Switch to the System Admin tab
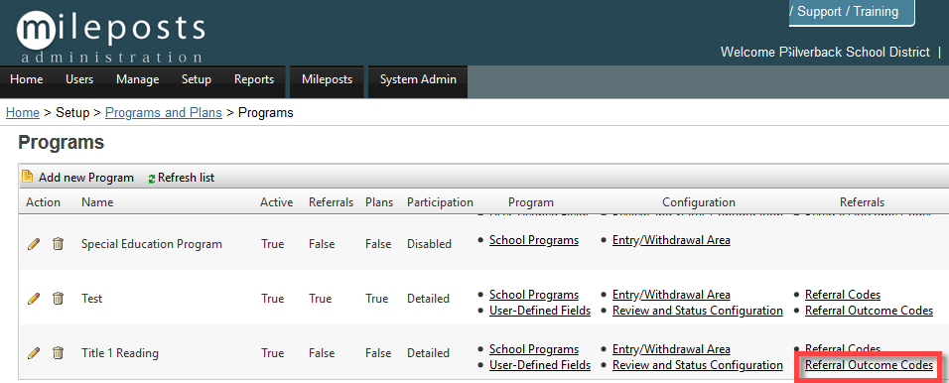This screenshot has width=949, height=383. point(418,79)
